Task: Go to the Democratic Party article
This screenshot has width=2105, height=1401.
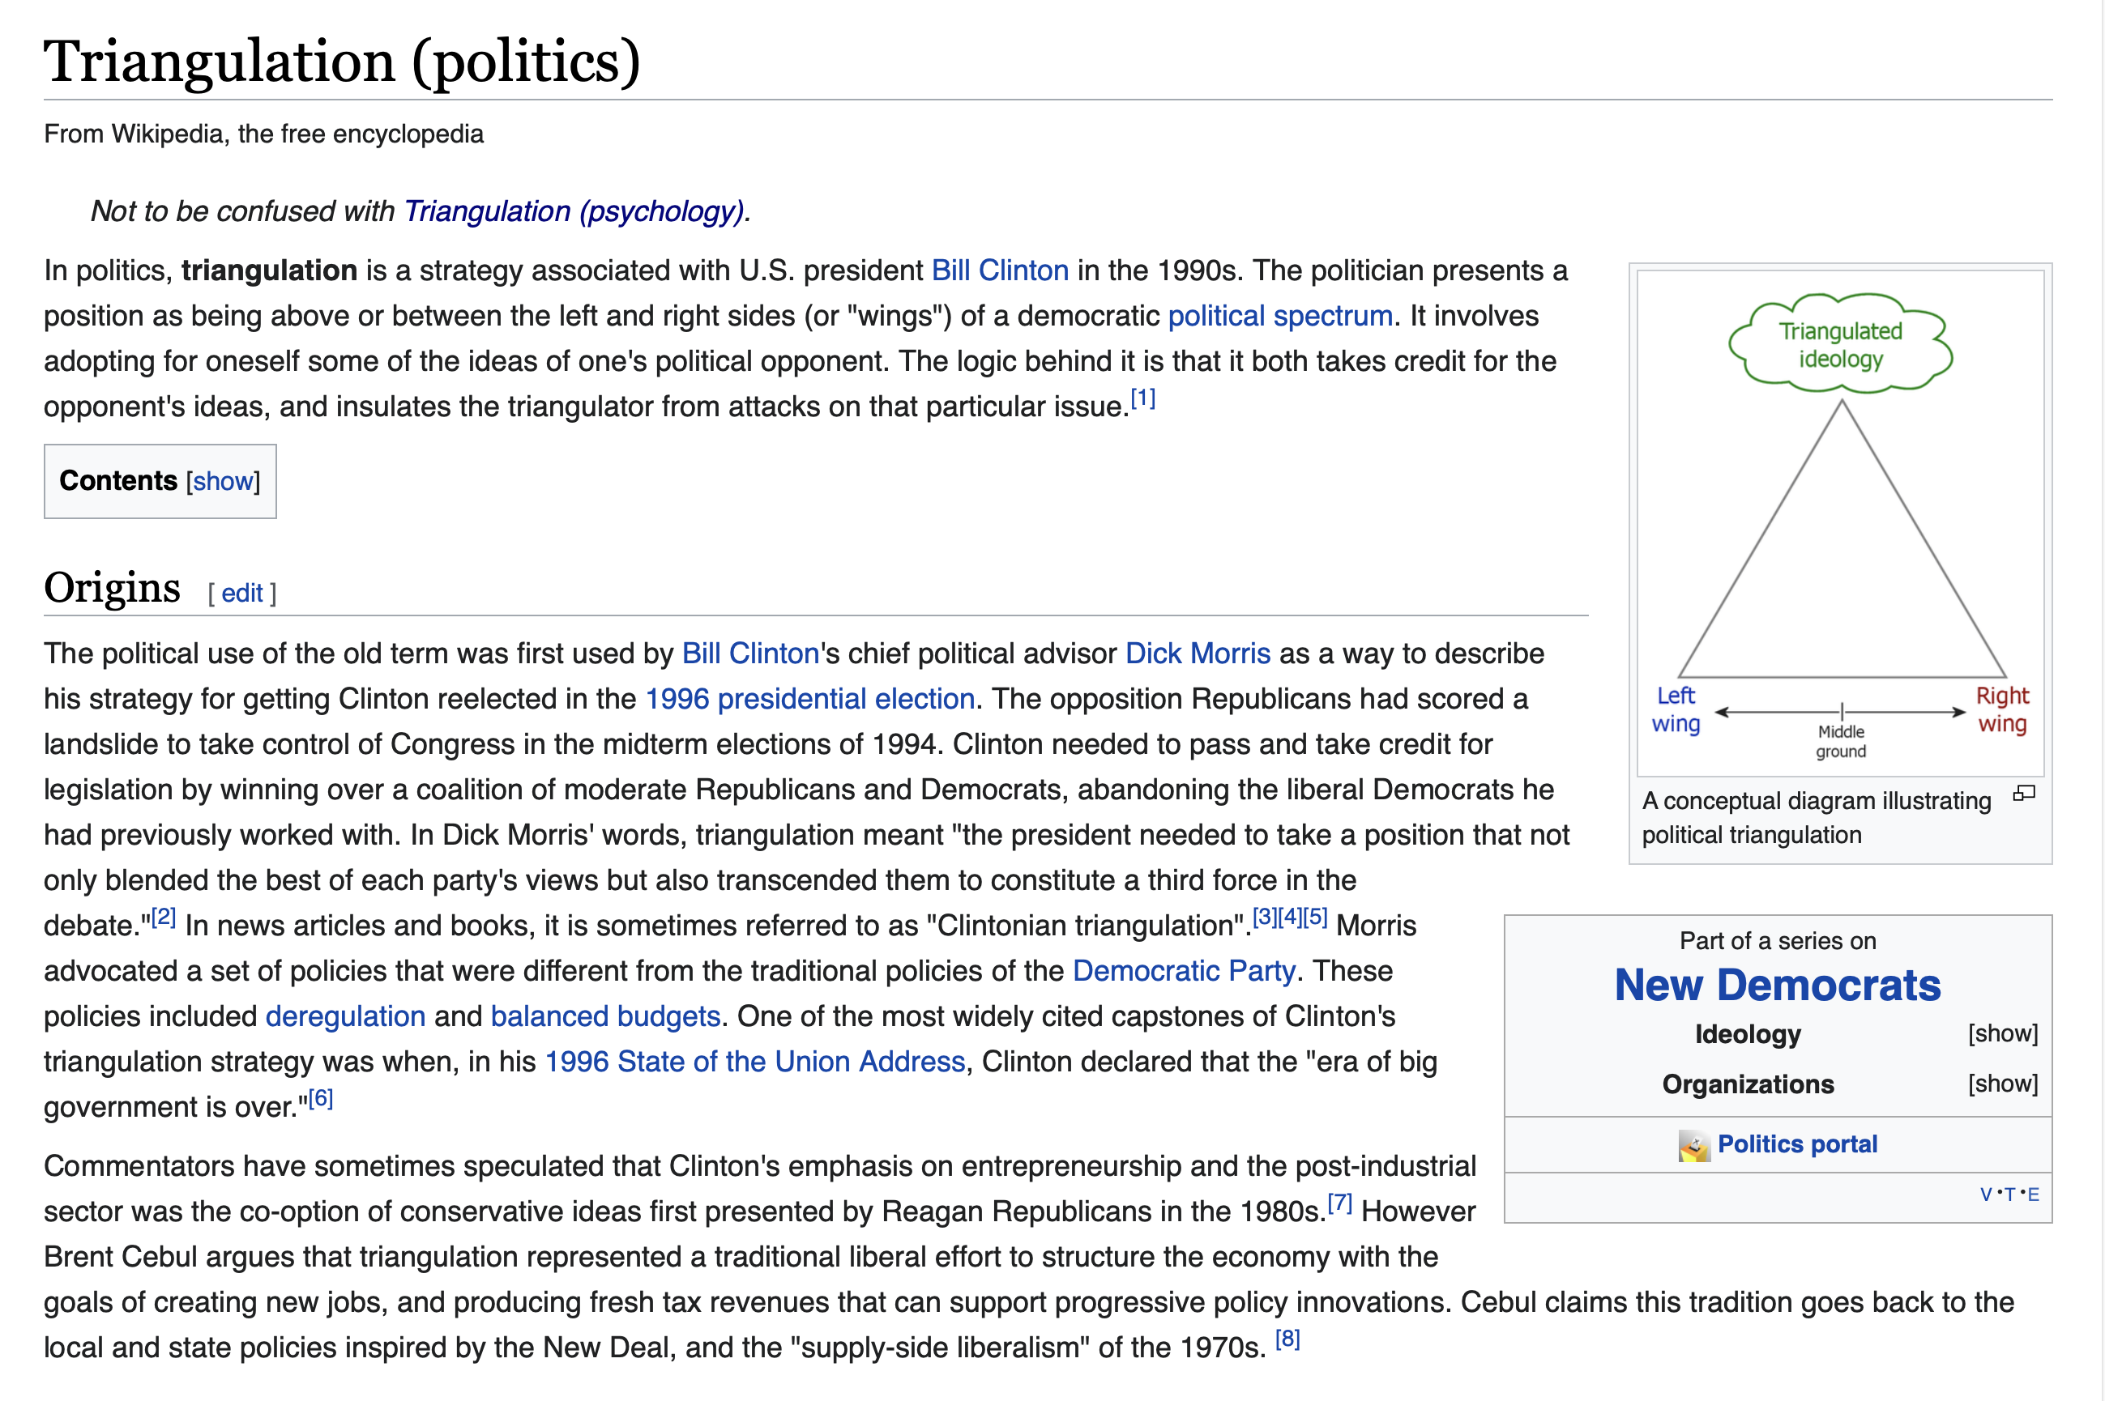Action: pos(1184,971)
